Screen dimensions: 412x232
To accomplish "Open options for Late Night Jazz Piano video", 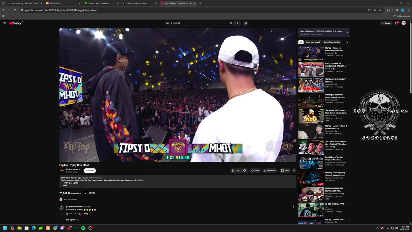I will tap(349, 95).
